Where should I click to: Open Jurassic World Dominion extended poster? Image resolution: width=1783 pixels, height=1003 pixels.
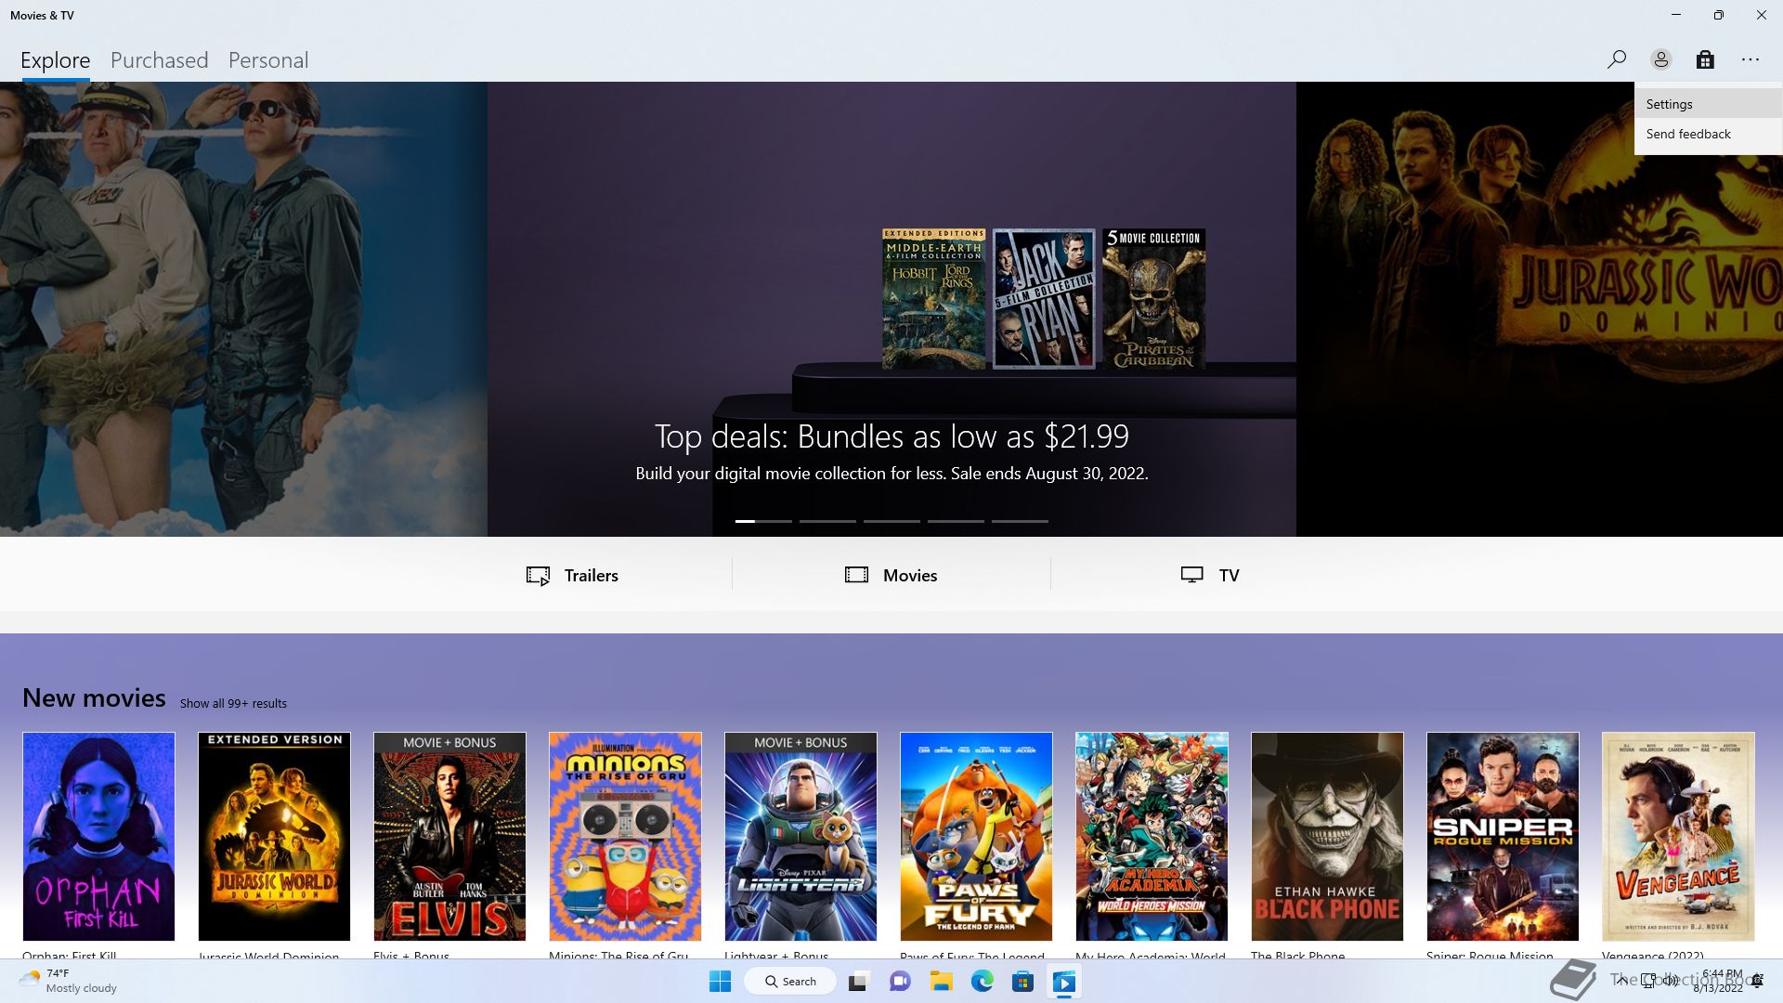(x=274, y=836)
